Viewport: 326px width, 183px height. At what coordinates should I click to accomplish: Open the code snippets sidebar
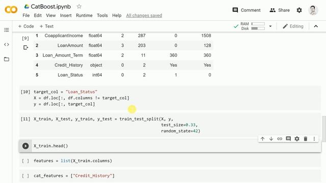tap(7, 44)
